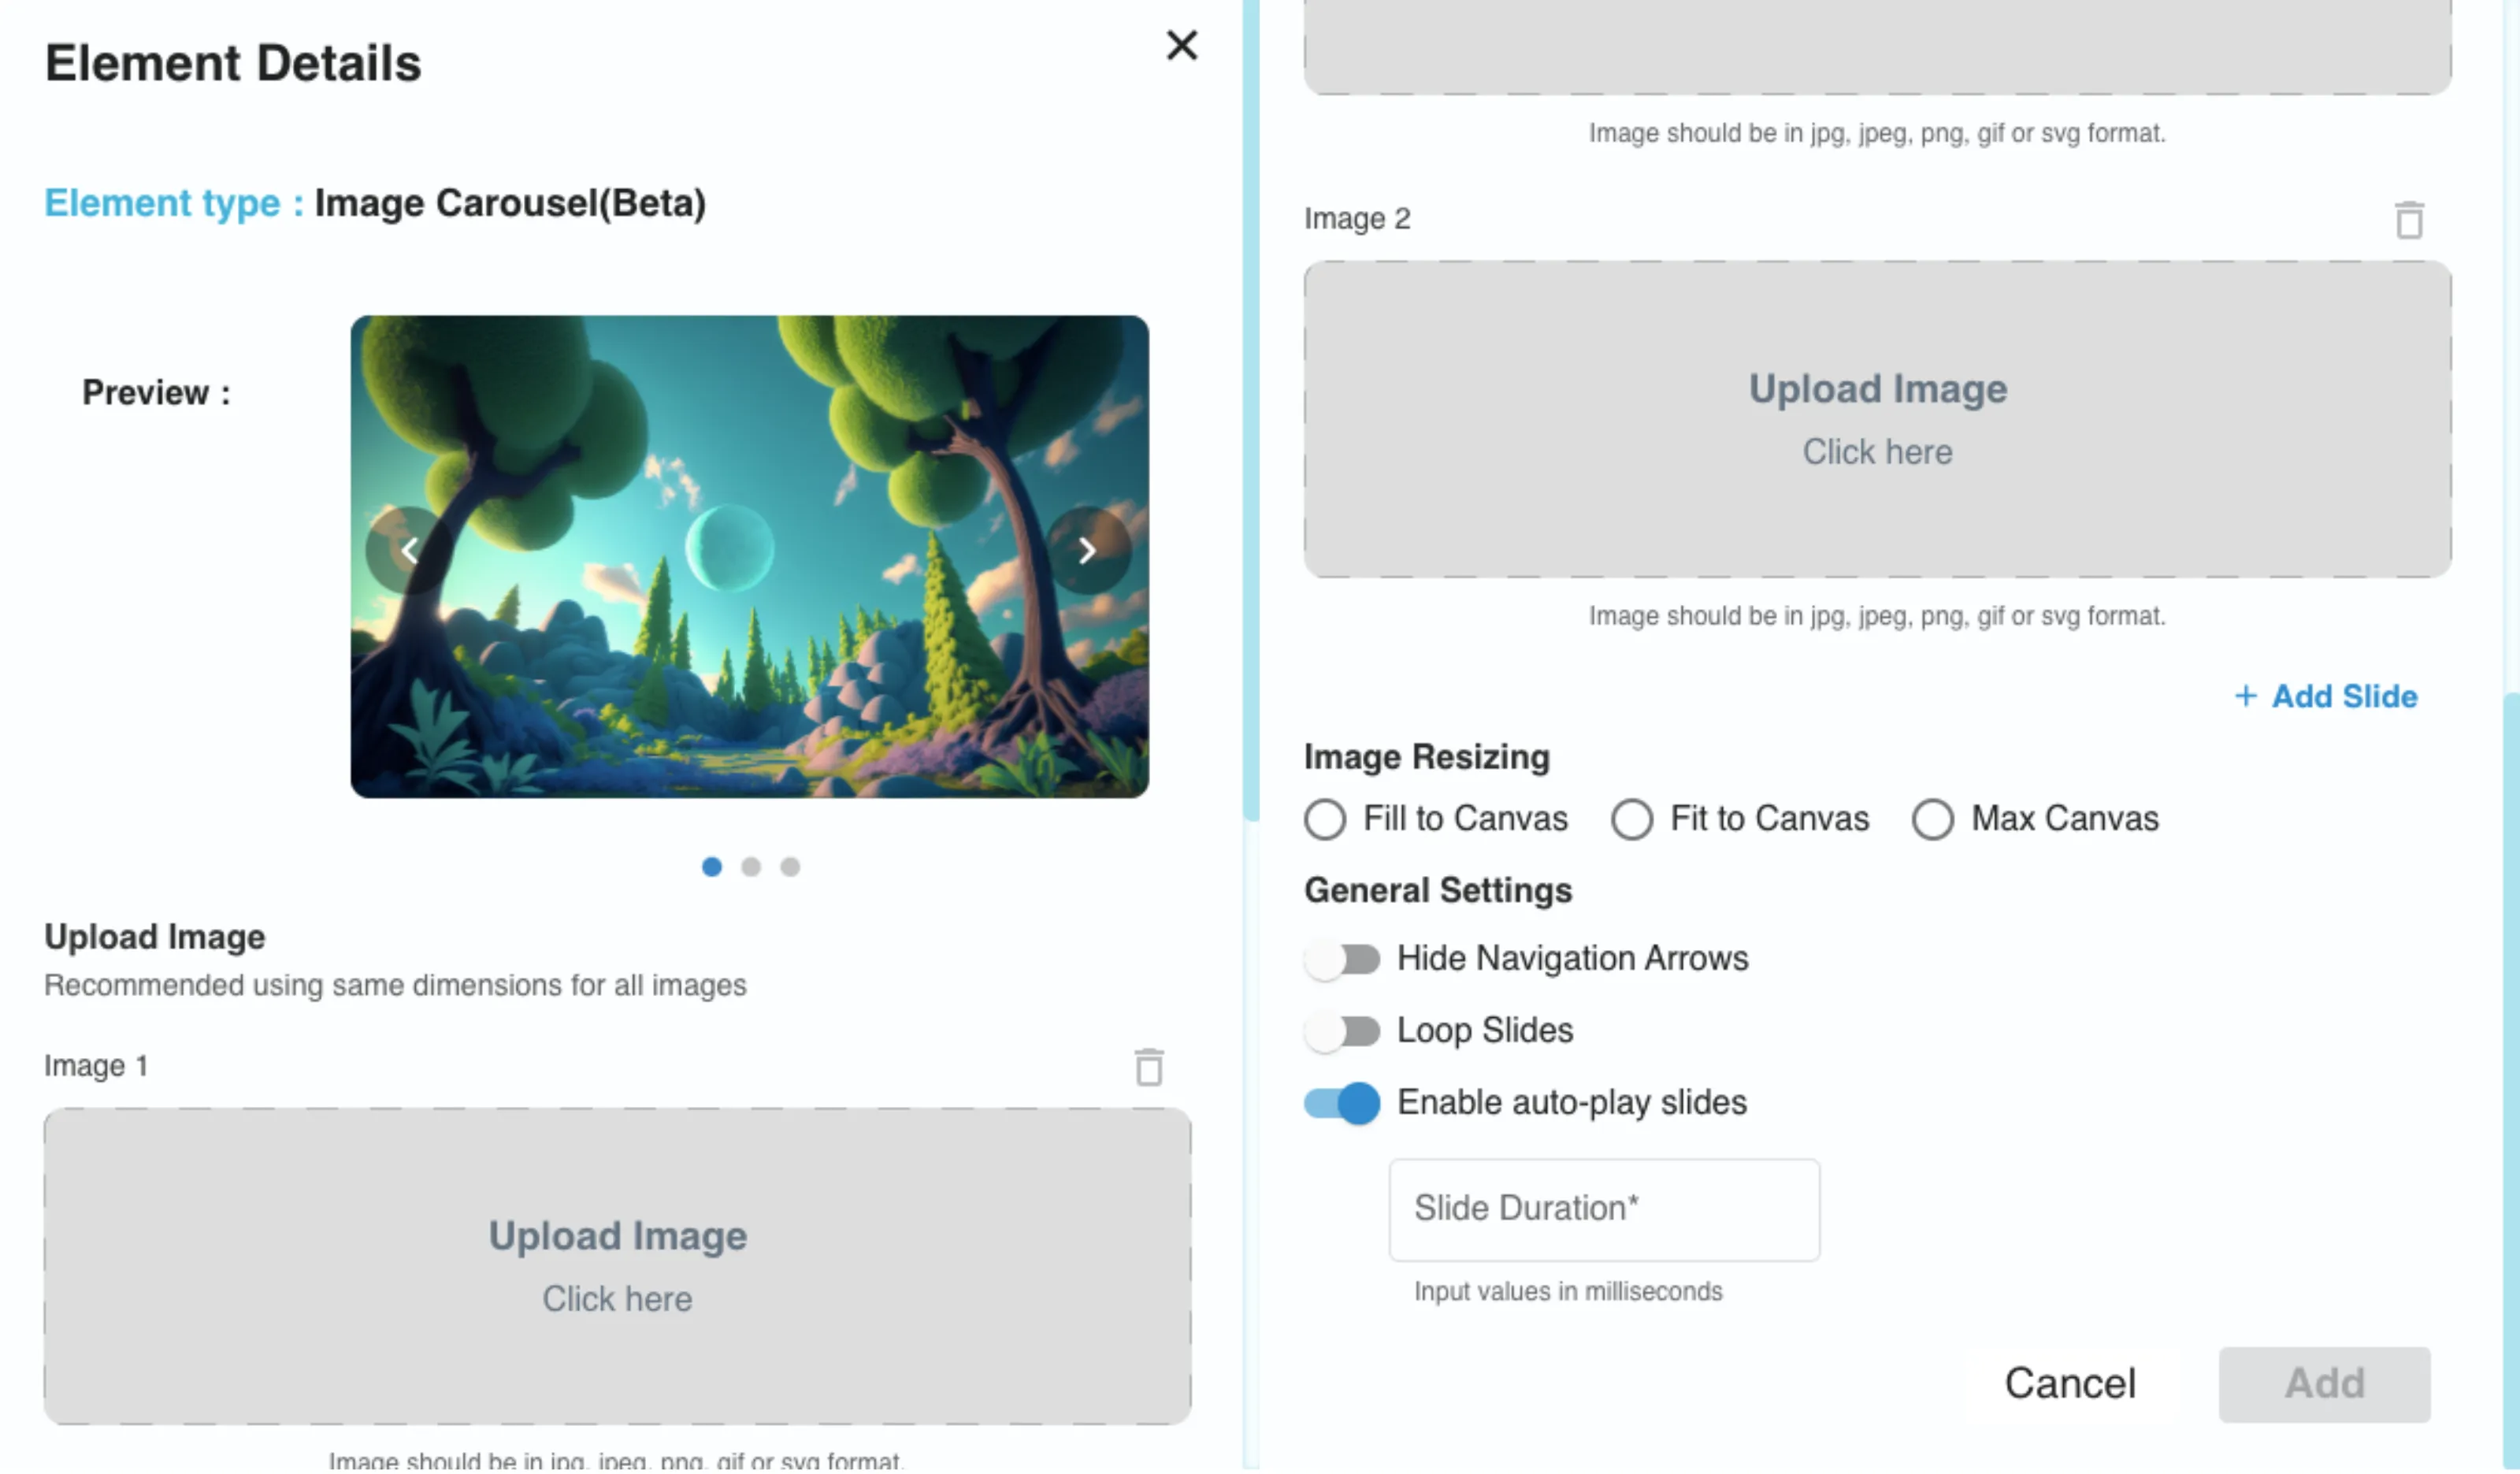Choose Max Canvas resizing option

[1933, 820]
